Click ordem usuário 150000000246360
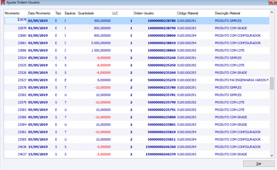Viewport: 277px width, 170px height. point(161,147)
